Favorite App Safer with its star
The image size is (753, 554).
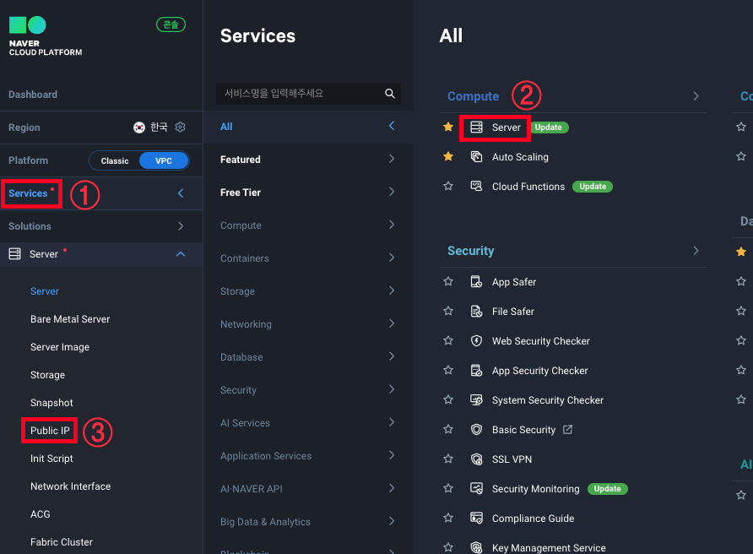tap(448, 281)
